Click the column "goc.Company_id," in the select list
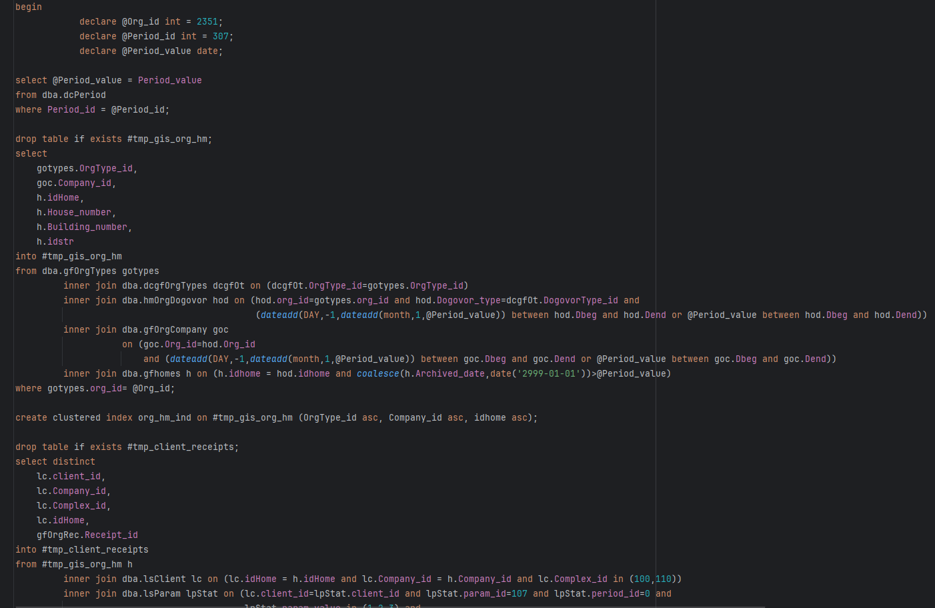 coord(77,183)
